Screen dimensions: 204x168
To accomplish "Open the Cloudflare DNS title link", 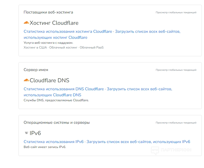I will tap(50, 80).
